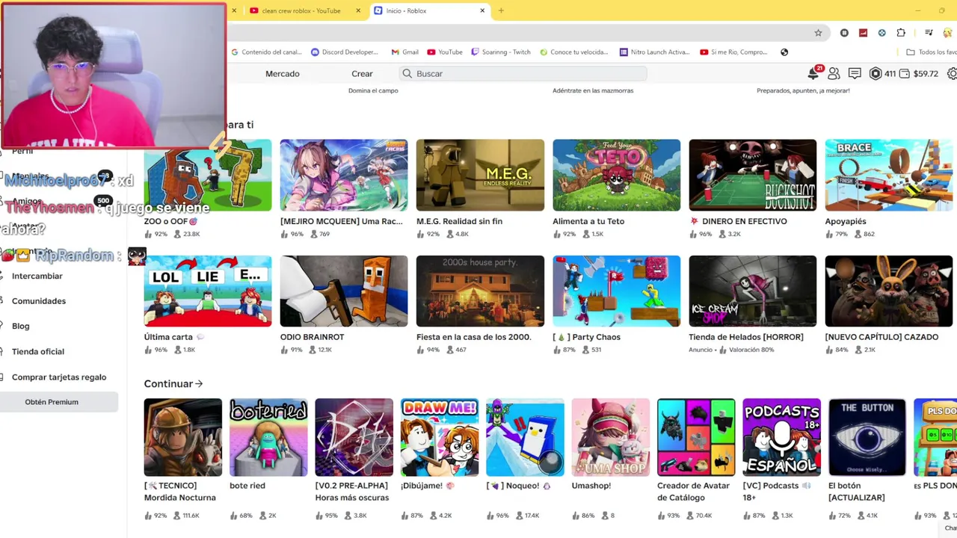957x538 pixels.
Task: Open the Party Chaos game thumbnail
Action: pyautogui.click(x=617, y=291)
